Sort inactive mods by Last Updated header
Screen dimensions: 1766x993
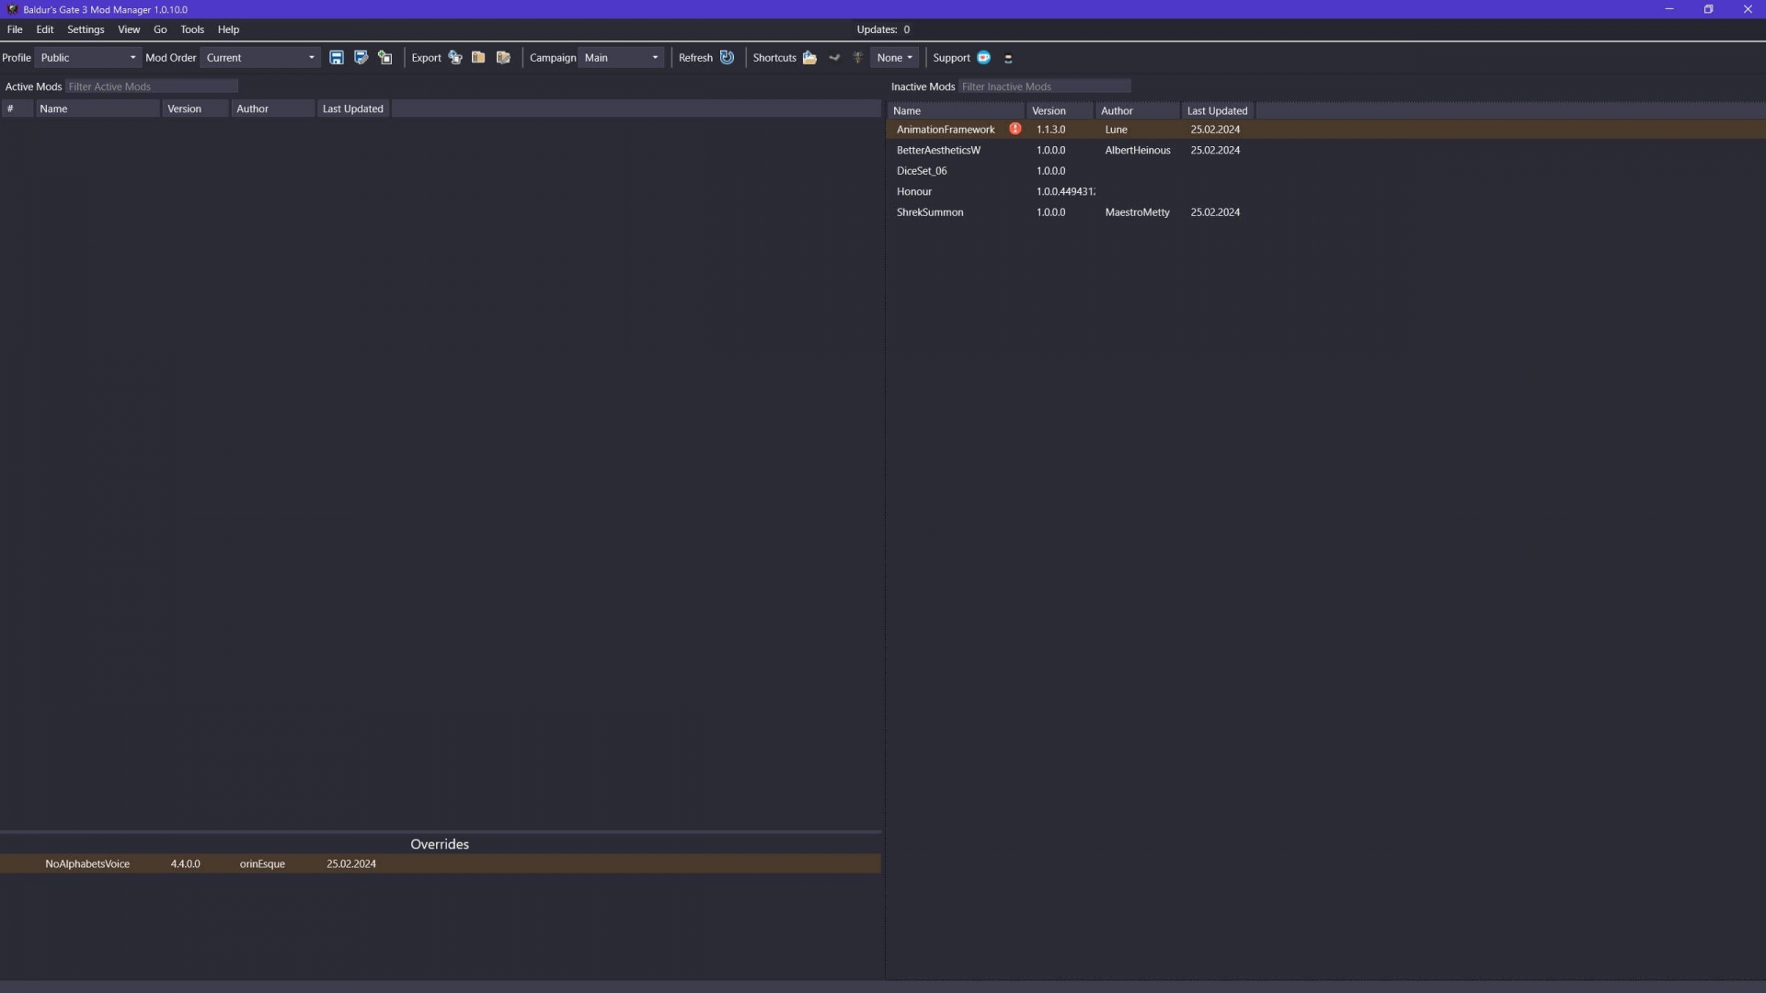coord(1217,110)
